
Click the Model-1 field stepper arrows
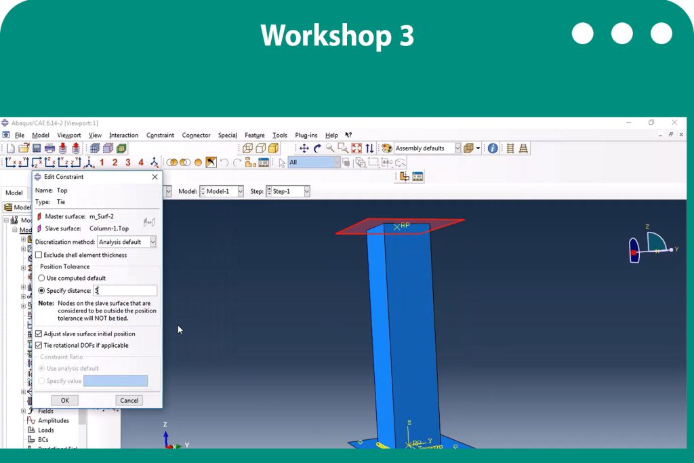(203, 191)
